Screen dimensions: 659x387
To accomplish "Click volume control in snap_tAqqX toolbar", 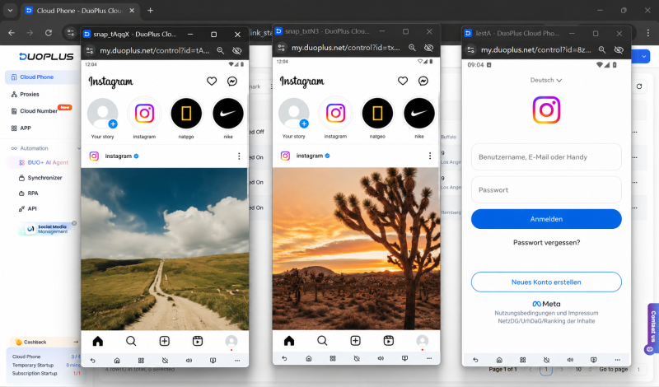I will coord(189,361).
